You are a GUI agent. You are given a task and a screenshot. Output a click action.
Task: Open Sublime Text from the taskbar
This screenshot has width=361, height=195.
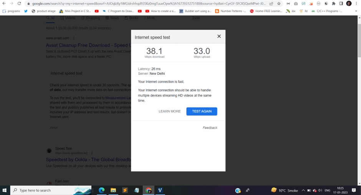point(125,190)
